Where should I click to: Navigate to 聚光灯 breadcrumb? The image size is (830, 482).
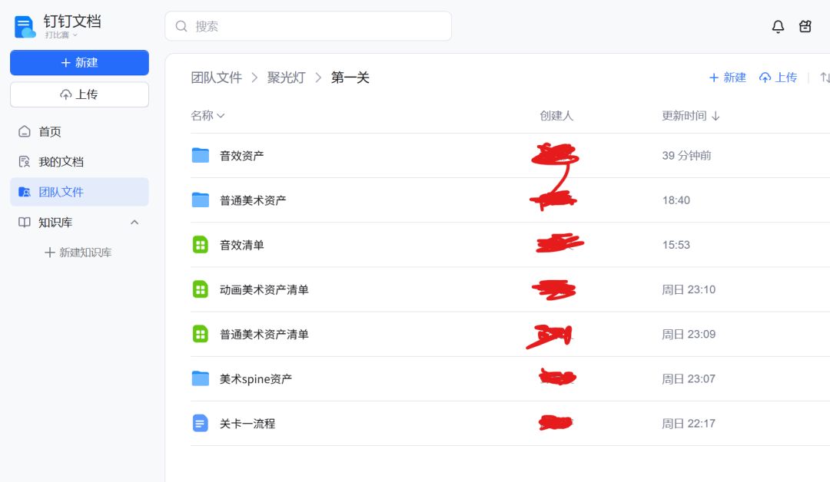pyautogui.click(x=287, y=78)
